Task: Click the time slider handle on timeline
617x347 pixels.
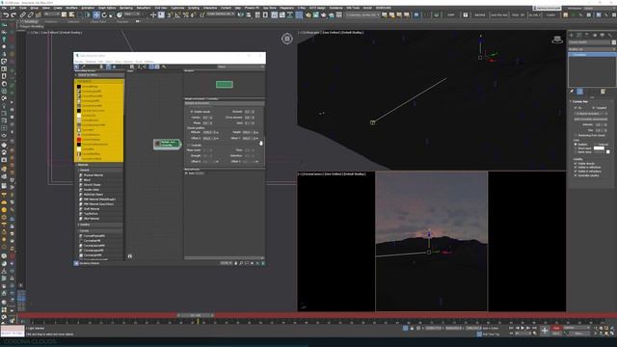Action: (196, 315)
